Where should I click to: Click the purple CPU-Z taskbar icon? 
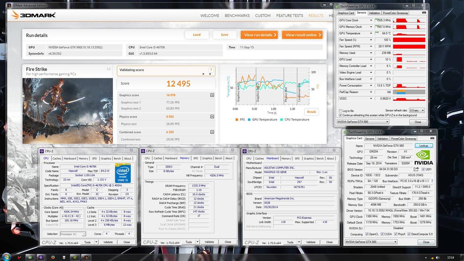(x=41, y=257)
